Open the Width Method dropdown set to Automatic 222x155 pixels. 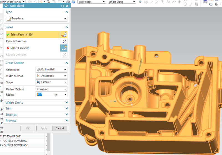point(51,76)
